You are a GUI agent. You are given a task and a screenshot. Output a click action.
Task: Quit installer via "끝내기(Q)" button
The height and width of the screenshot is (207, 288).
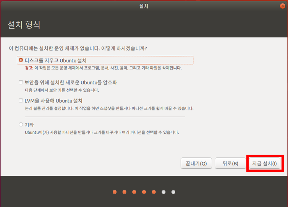pyautogui.click(x=196, y=163)
